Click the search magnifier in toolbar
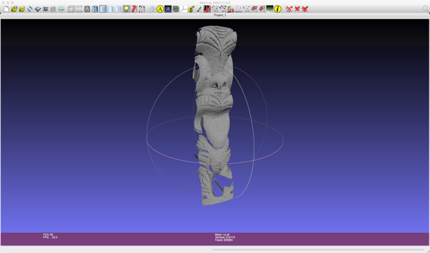This screenshot has height=253, width=430. 426,9
